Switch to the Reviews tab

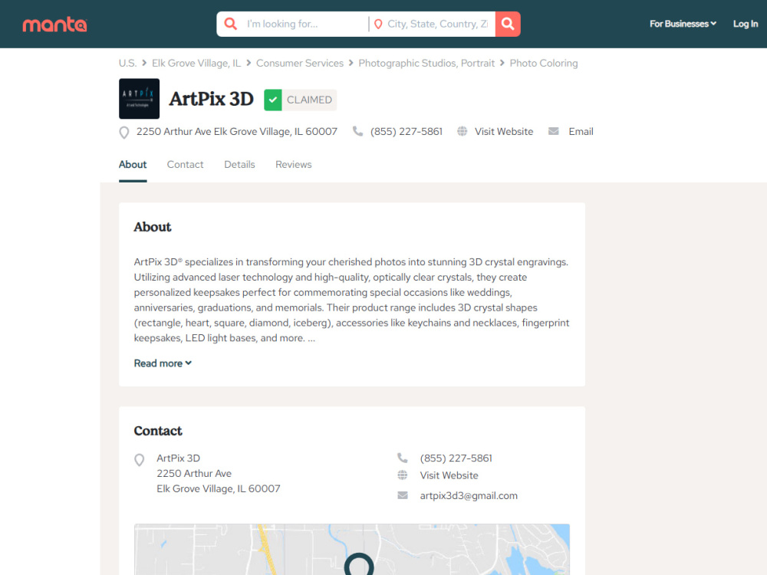click(293, 165)
